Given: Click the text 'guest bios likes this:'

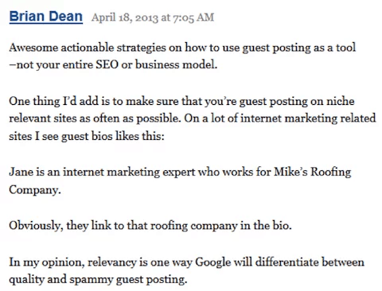Looking at the screenshot, I should point(113,137).
